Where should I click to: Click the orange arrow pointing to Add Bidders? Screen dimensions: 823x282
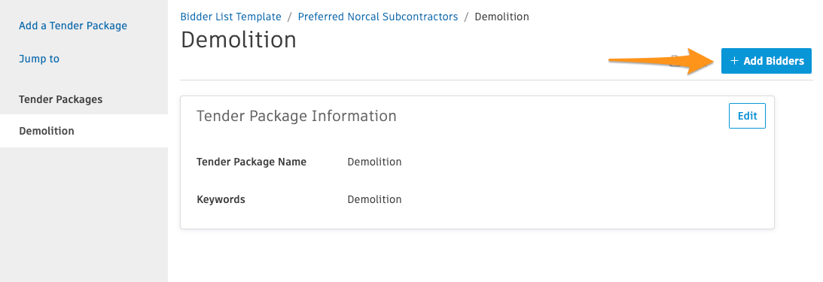point(661,61)
